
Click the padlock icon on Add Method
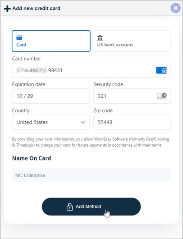[69, 207]
